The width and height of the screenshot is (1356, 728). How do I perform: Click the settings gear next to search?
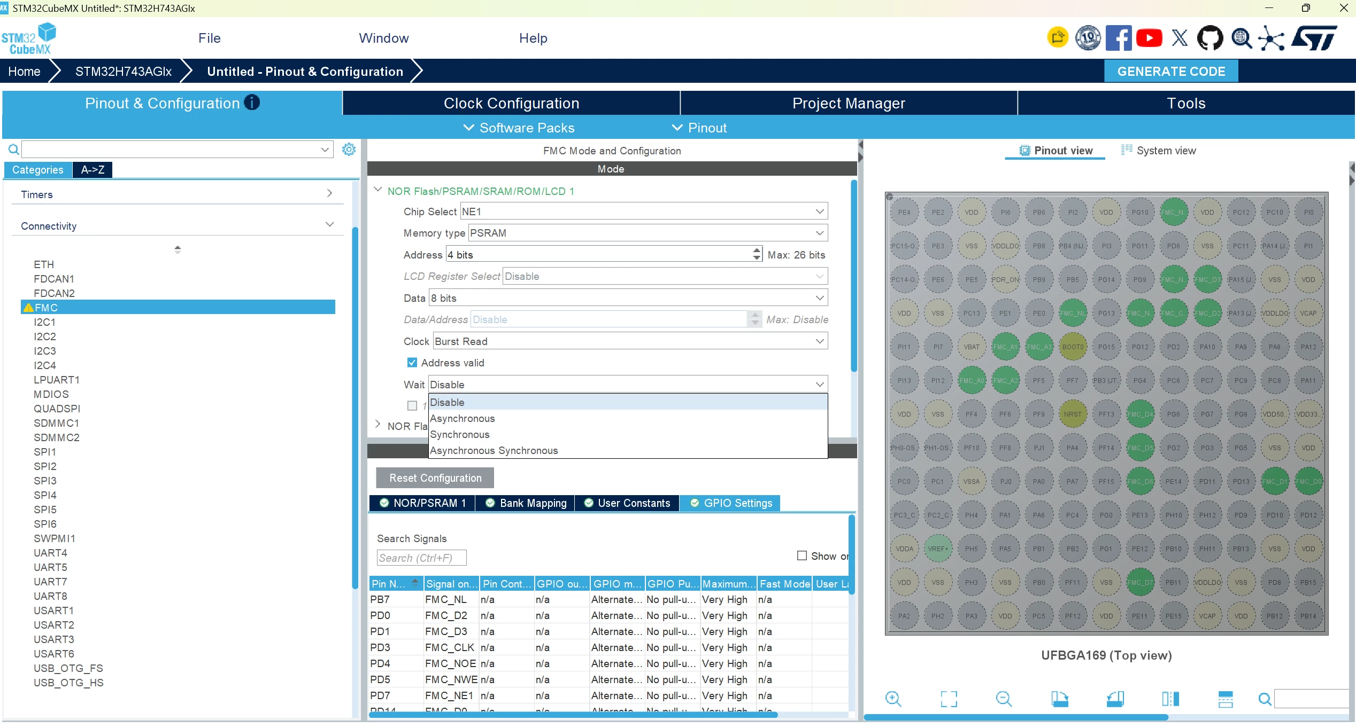tap(349, 150)
